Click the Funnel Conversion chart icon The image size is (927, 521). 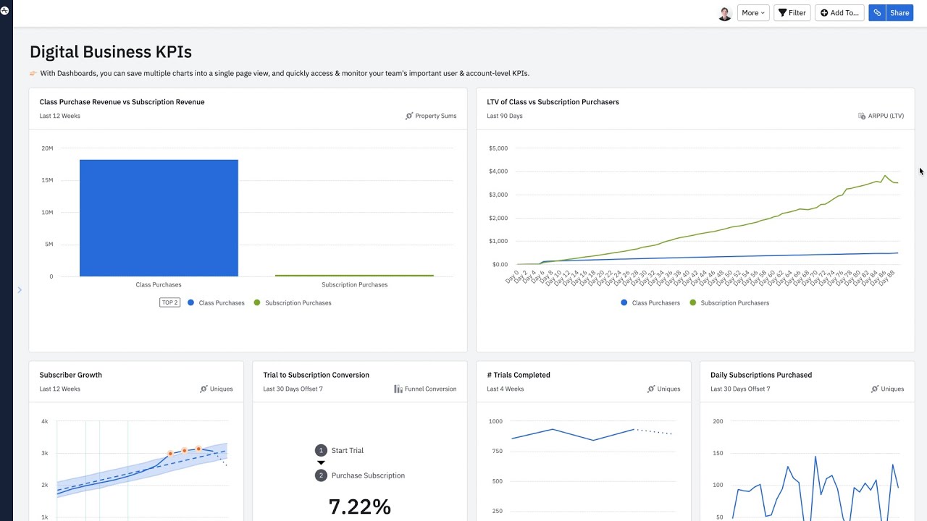pos(398,389)
